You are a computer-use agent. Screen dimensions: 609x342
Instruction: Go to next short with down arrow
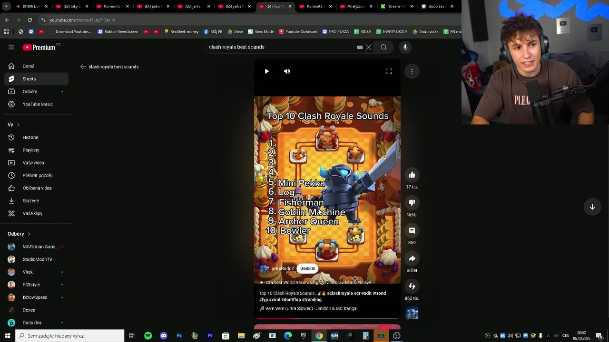pyautogui.click(x=592, y=207)
